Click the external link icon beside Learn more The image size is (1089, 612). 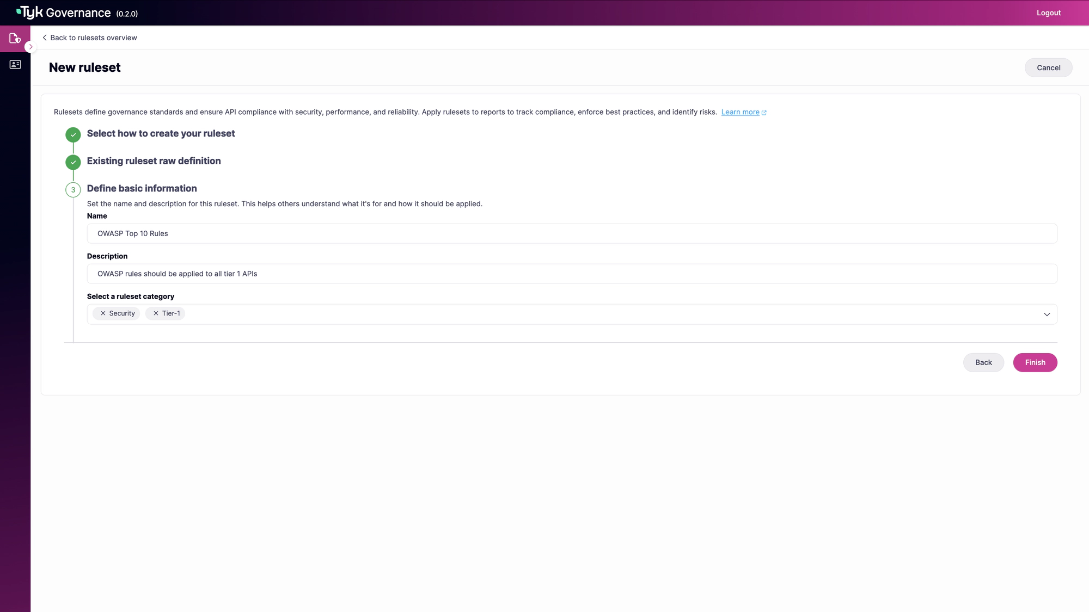764,113
